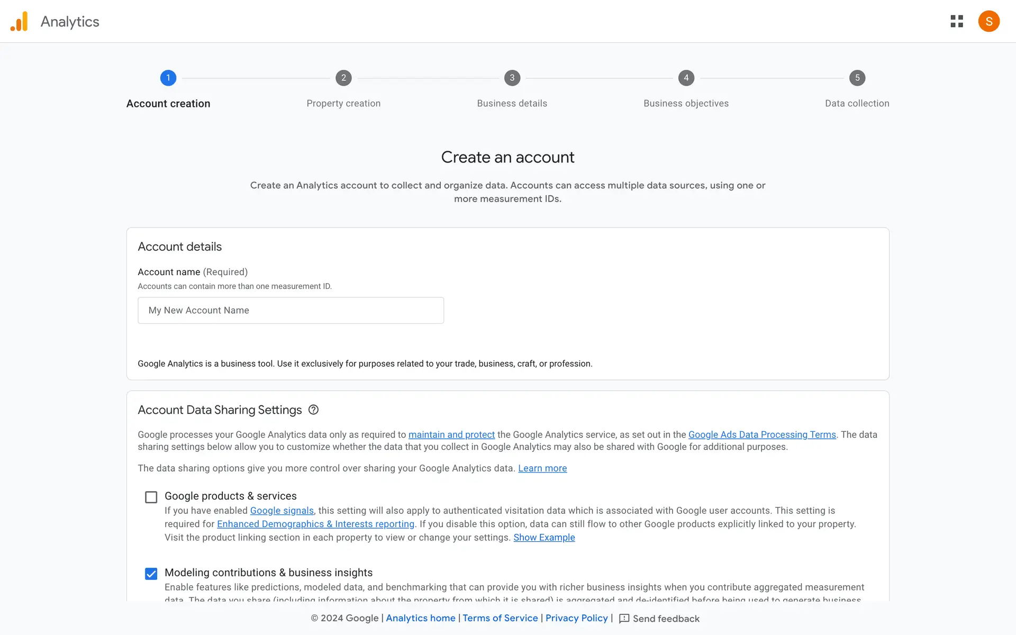This screenshot has width=1016, height=635.
Task: Open the orange S account avatar
Action: point(988,22)
